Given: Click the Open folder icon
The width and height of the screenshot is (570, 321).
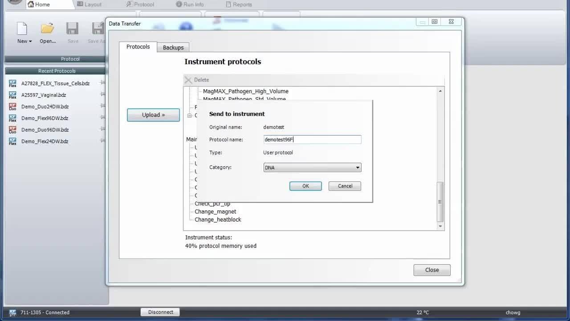Looking at the screenshot, I should tap(47, 29).
